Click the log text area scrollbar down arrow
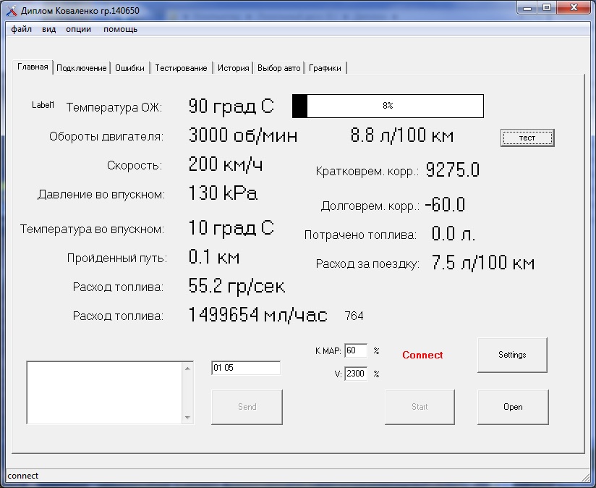Image resolution: width=596 pixels, height=488 pixels. tap(188, 418)
